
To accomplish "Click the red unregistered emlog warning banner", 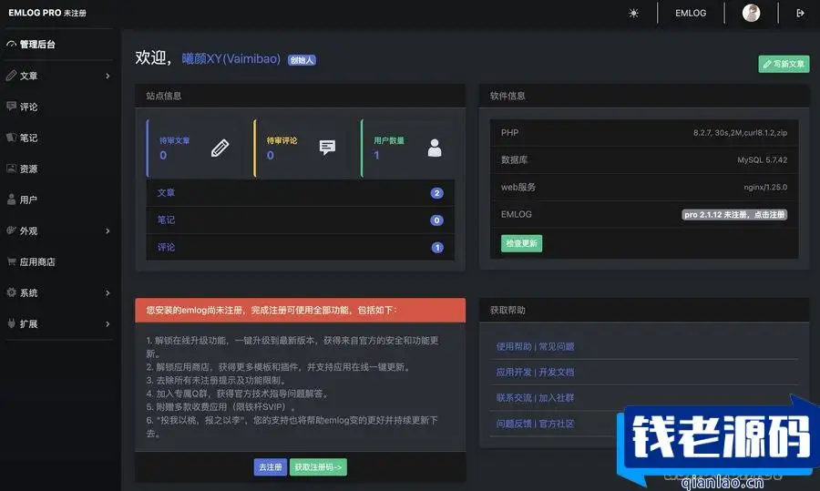I will pyautogui.click(x=300, y=310).
